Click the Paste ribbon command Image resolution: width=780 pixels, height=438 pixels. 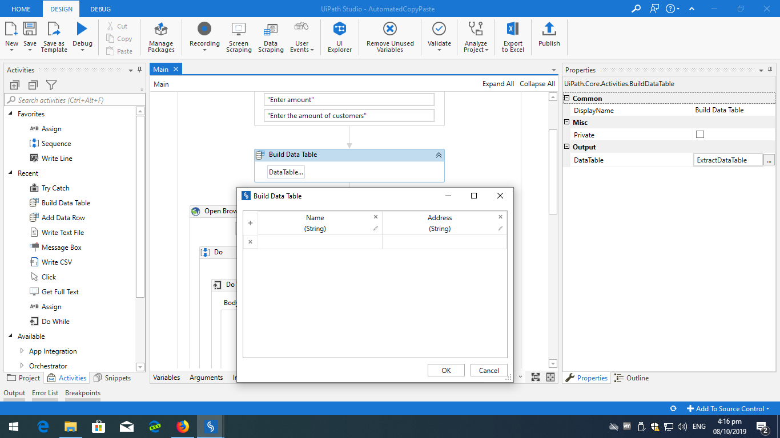point(119,51)
